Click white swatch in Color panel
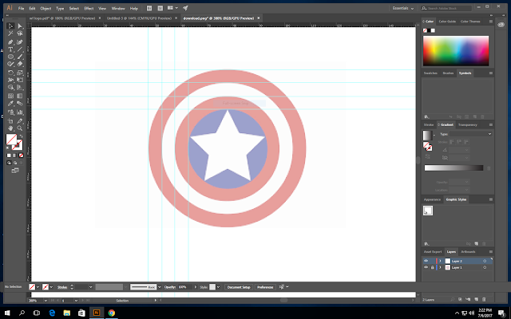 [433, 30]
